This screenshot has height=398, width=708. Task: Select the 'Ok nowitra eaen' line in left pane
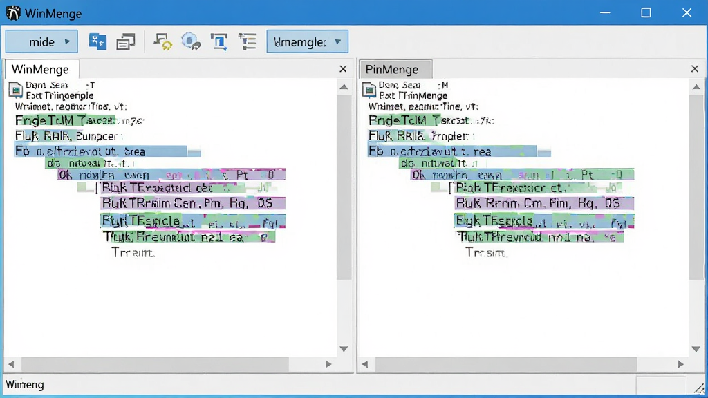pyautogui.click(x=171, y=175)
